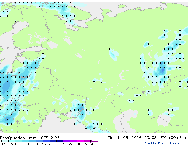Click the '0.5' legend scale label

click(10, 144)
